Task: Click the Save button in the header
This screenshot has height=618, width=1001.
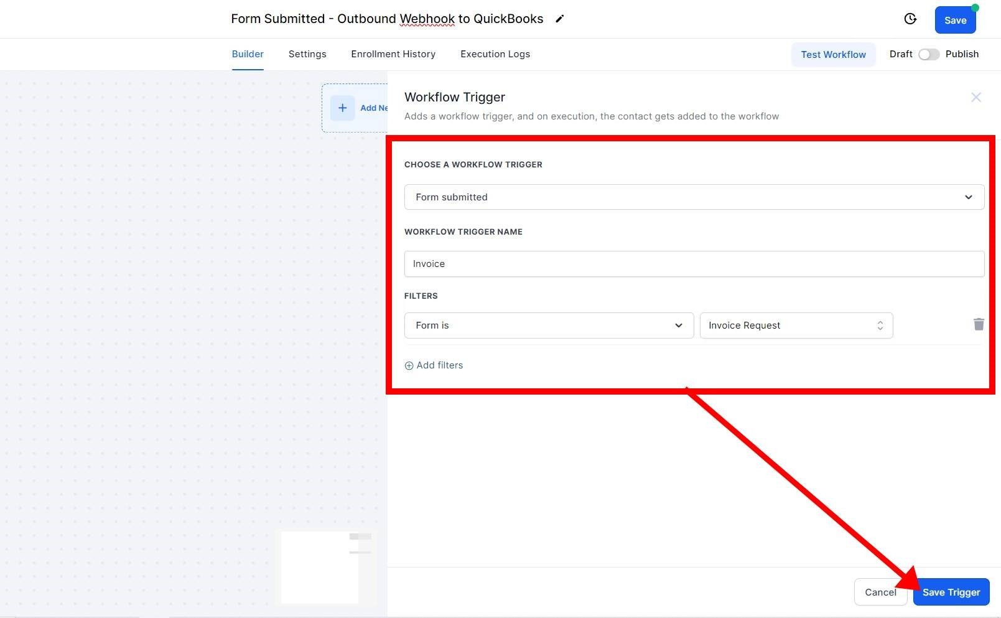Action: pos(955,19)
